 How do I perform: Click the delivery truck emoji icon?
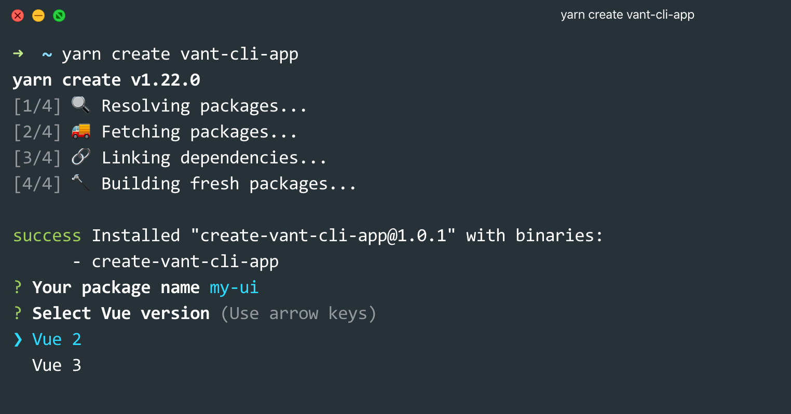[80, 131]
